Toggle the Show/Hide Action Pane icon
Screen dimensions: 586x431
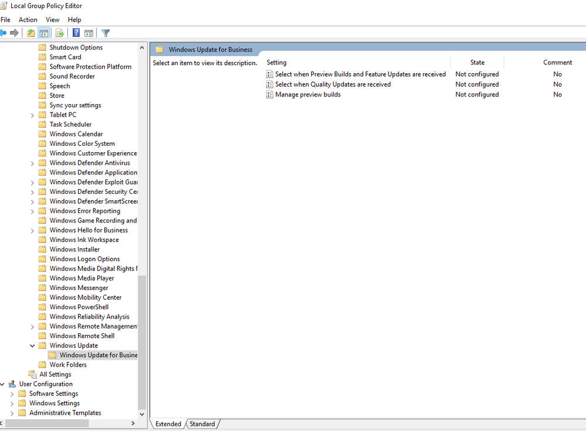(88, 33)
